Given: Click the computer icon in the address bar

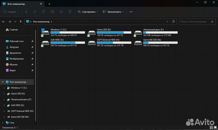Looking at the screenshot, I should pos(28,21).
